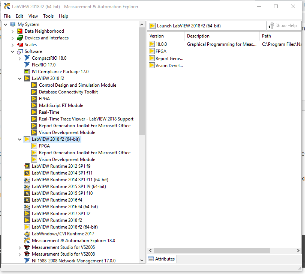Expand the CompactRIO 18.0 node
The height and width of the screenshot is (274, 307).
[20, 59]
